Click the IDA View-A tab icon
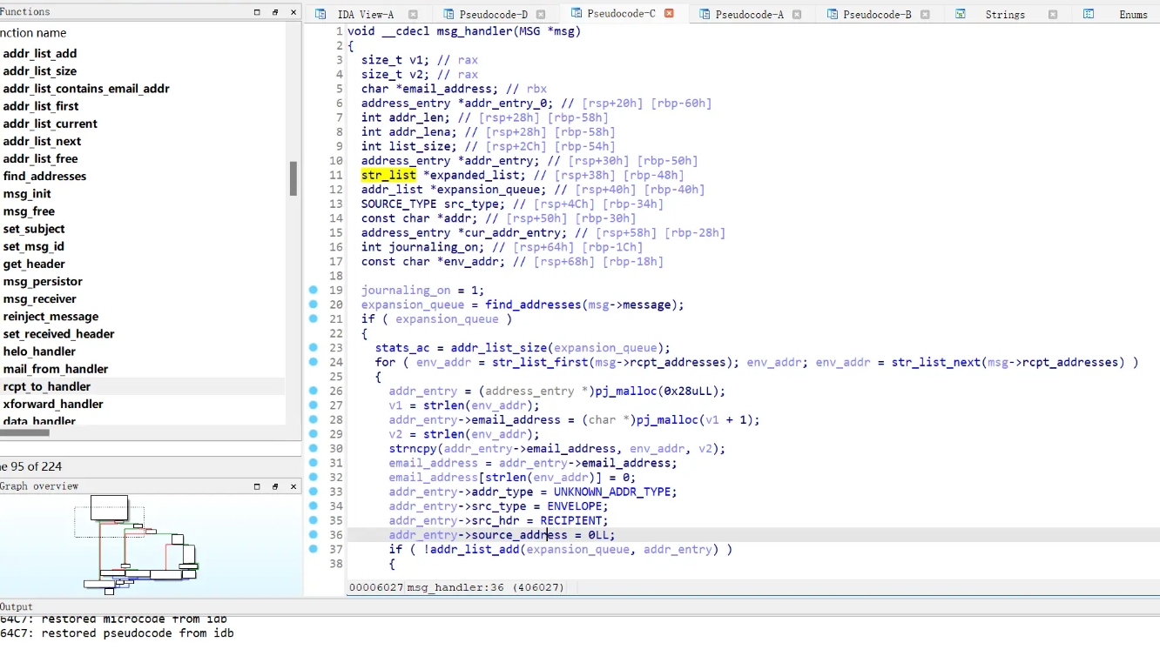This screenshot has height=656, width=1160. point(320,15)
